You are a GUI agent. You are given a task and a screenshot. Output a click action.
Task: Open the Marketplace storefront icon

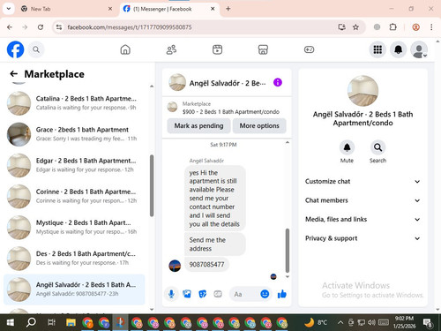click(263, 49)
